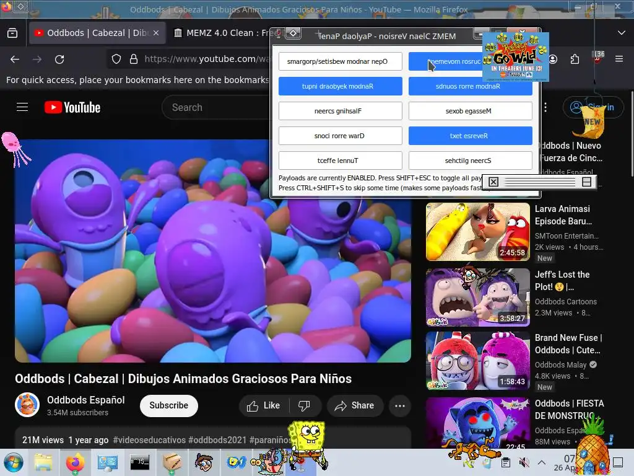Expand hidden system tray icons arrow
634x476 pixels.
pyautogui.click(x=542, y=462)
